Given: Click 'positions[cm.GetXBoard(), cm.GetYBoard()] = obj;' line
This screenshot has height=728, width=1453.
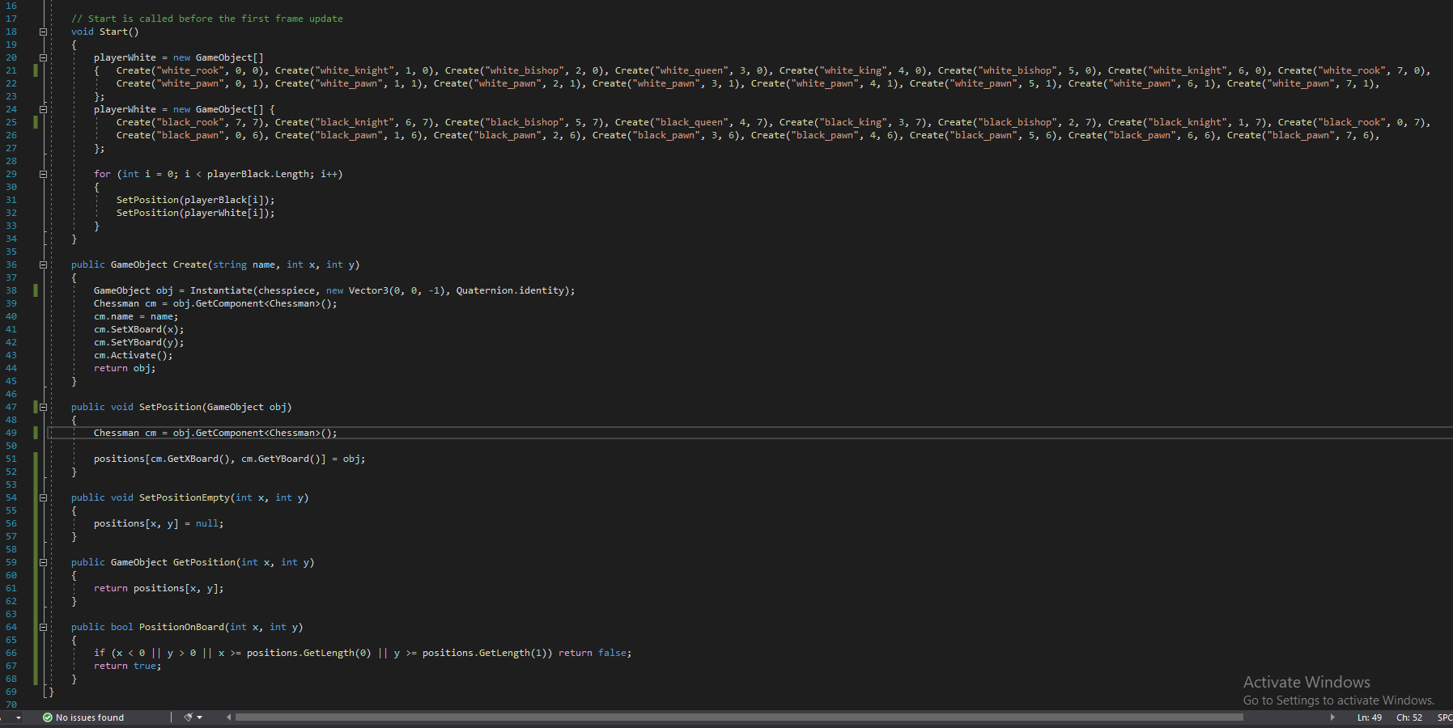Looking at the screenshot, I should (230, 459).
